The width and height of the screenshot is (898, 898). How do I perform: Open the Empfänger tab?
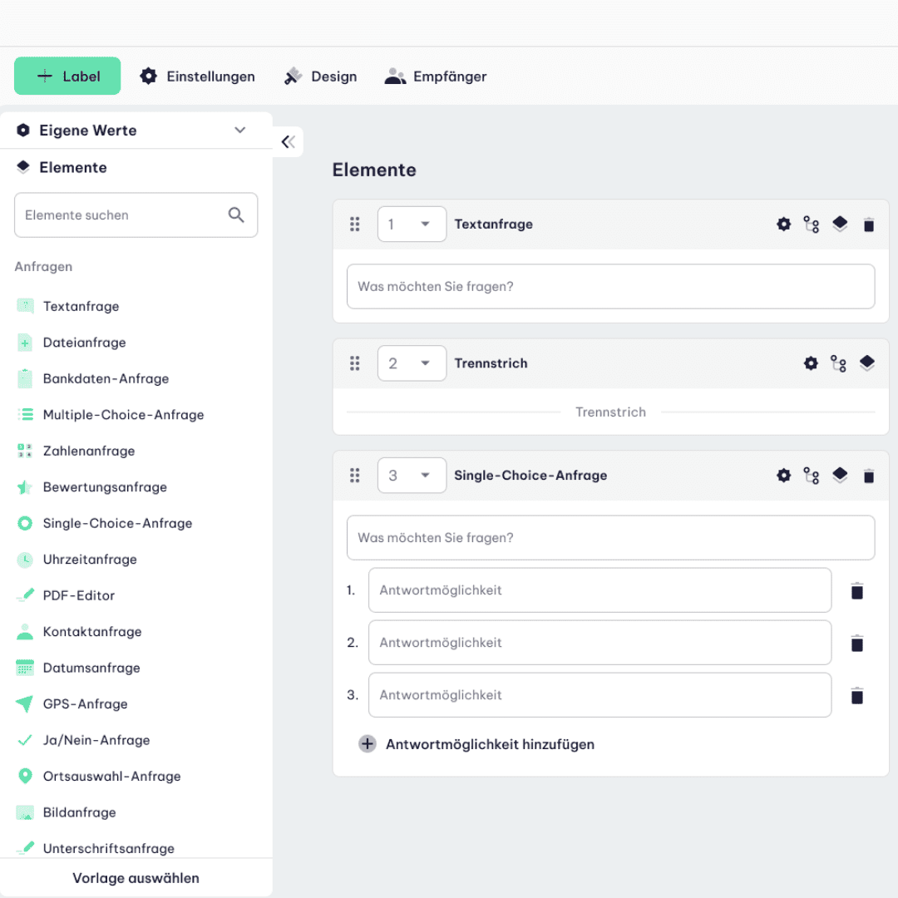[x=435, y=76]
